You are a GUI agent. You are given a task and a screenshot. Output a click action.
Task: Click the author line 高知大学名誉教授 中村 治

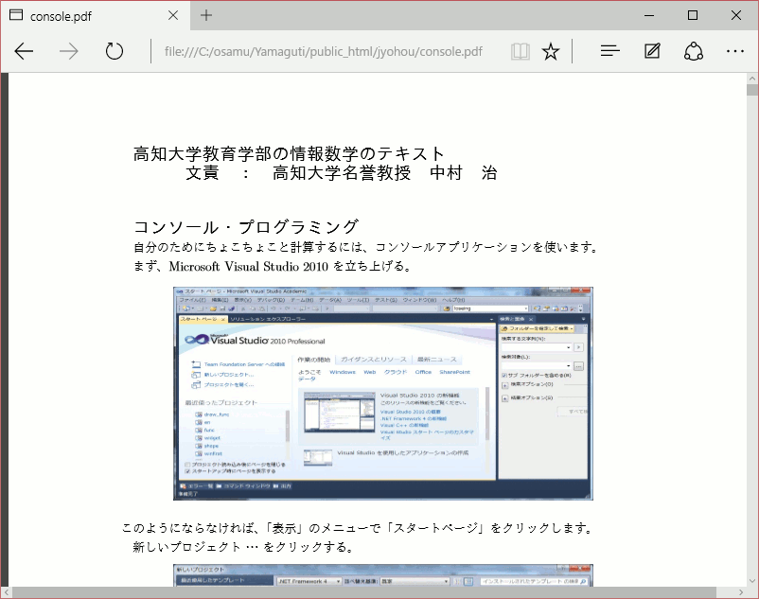(385, 173)
